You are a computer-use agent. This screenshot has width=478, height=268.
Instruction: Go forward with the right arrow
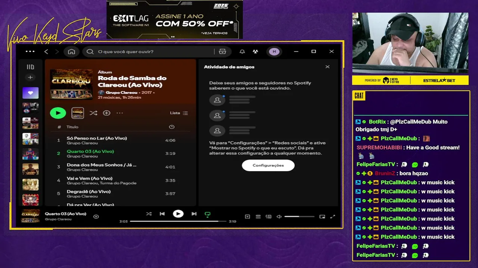coord(57,52)
